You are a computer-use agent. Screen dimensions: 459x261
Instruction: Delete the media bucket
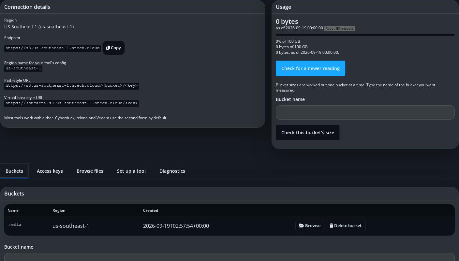click(x=346, y=226)
